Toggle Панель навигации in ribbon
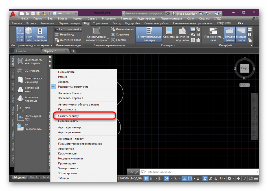This screenshot has height=191, width=268. point(40,35)
